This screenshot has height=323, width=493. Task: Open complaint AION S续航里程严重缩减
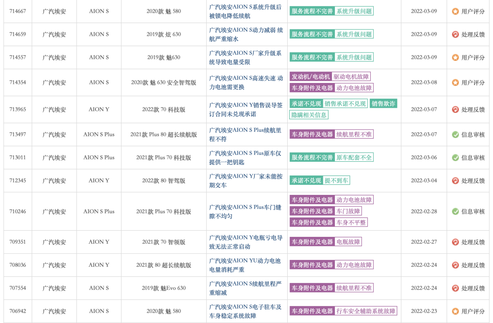click(245, 288)
